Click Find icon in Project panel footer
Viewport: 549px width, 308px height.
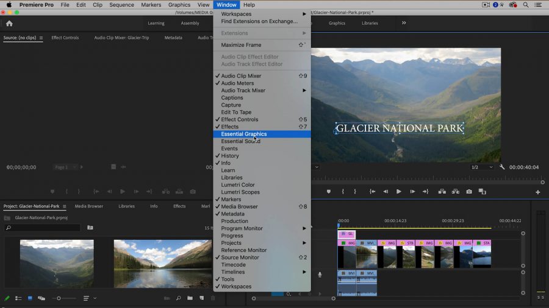(x=179, y=298)
